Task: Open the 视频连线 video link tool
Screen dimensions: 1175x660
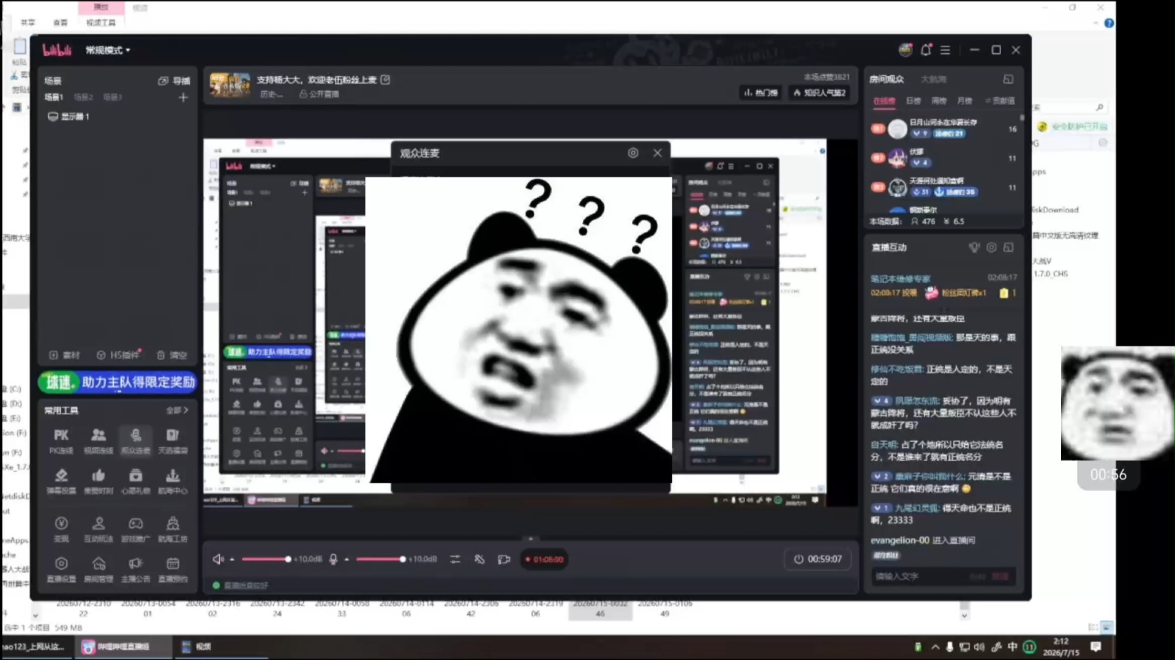Action: (99, 440)
